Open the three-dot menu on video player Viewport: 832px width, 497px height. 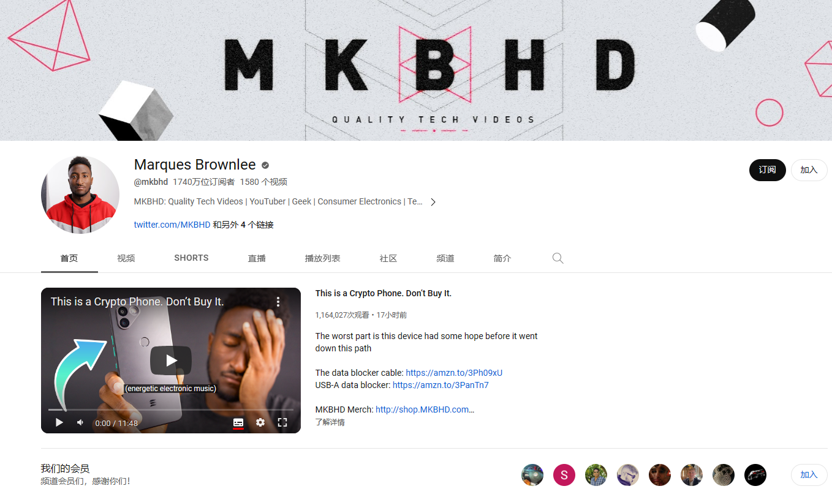[x=278, y=302]
